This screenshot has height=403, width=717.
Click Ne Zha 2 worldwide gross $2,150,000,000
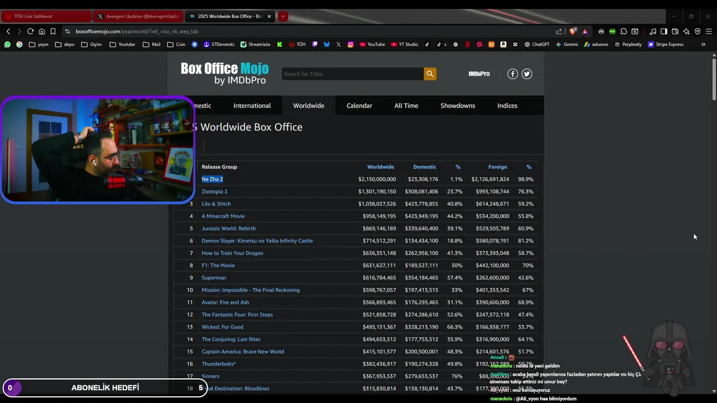pyautogui.click(x=377, y=179)
